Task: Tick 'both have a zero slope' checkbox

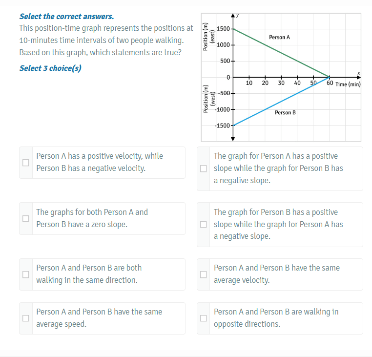Action: point(25,218)
